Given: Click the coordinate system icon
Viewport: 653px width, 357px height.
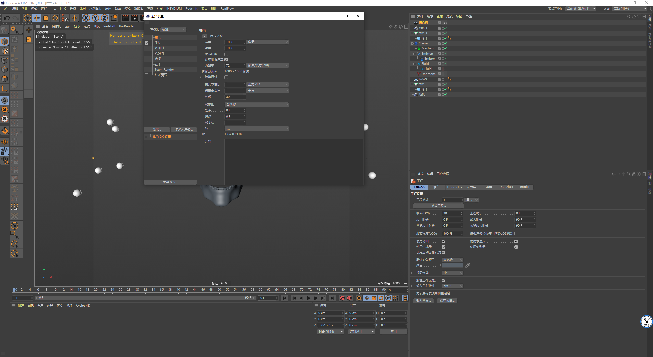Looking at the screenshot, I should 114,18.
